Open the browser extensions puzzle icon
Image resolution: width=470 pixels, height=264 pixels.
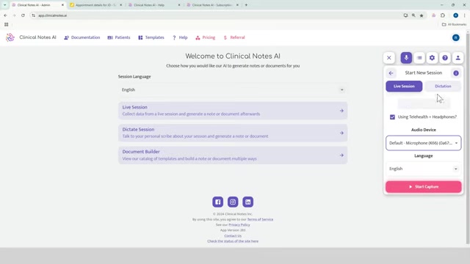coord(443,15)
